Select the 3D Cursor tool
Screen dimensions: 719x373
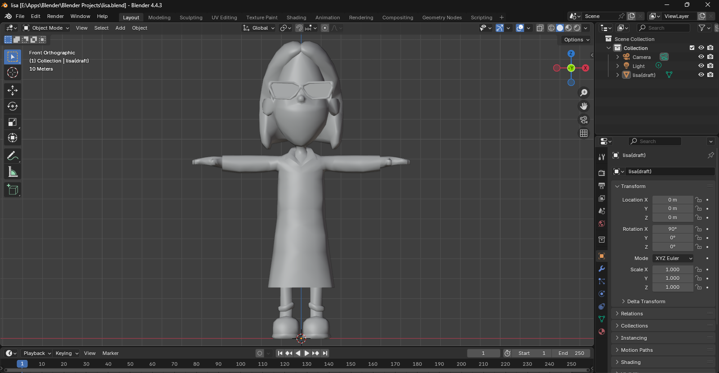13,72
